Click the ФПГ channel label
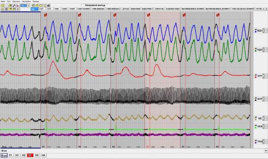The height and width of the screenshot is (159, 268). pos(259,99)
